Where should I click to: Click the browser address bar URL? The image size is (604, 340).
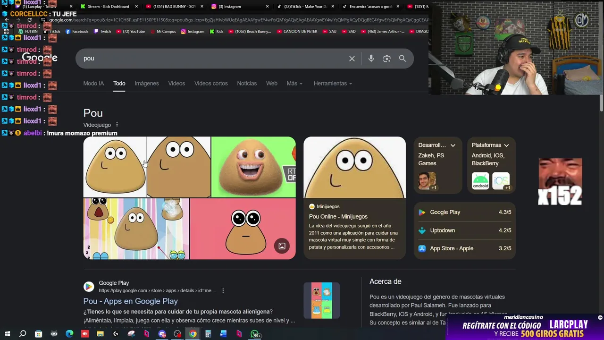238,20
